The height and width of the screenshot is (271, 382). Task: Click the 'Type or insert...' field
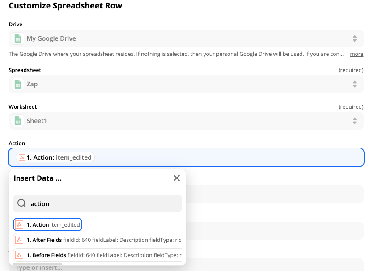(x=38, y=267)
